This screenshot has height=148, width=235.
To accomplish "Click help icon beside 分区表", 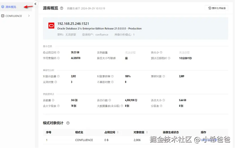I will click(x=161, y=106).
